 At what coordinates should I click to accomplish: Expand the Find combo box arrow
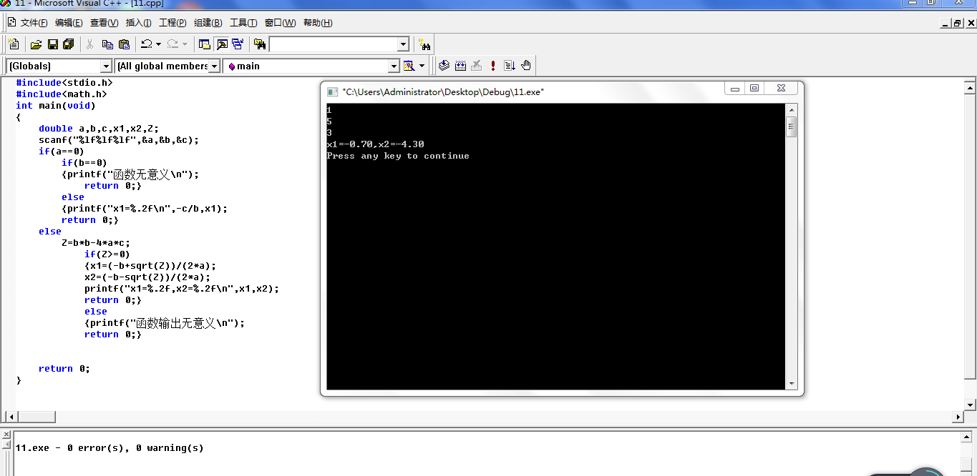403,44
